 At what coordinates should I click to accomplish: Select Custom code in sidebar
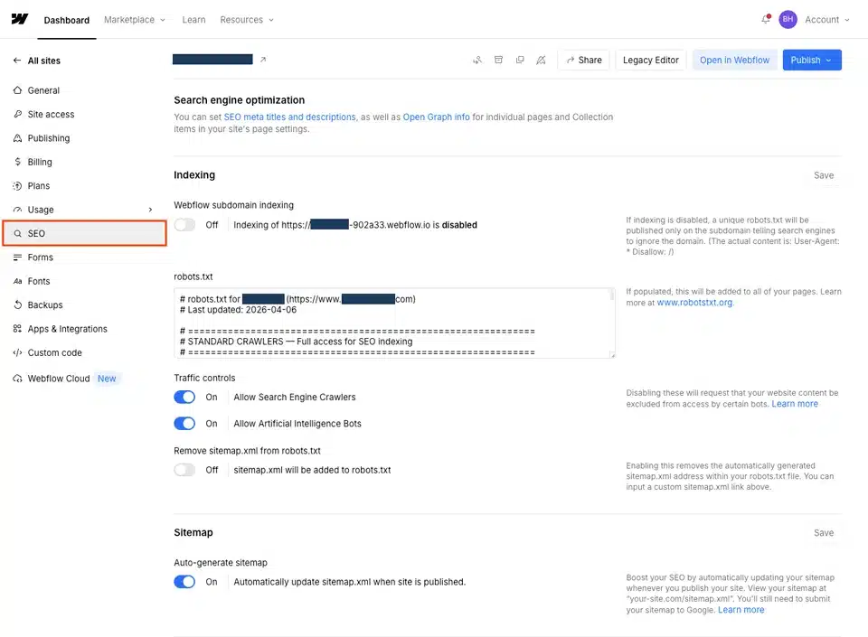54,353
